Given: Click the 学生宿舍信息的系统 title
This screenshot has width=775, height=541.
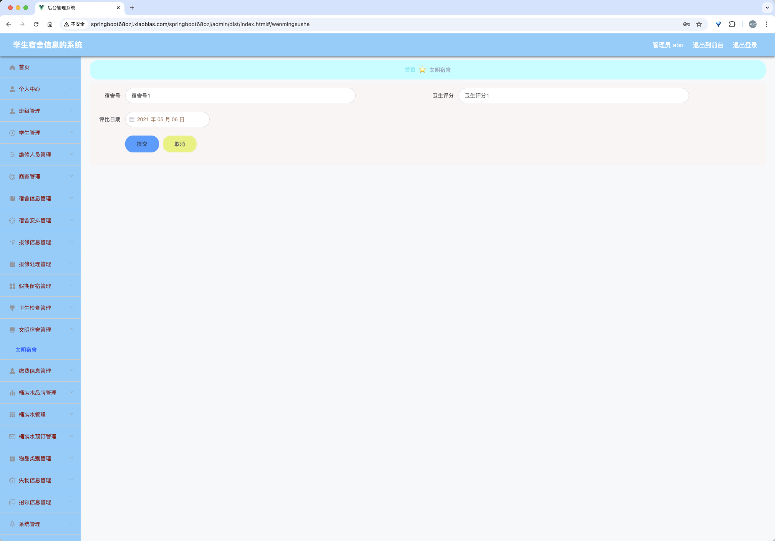Looking at the screenshot, I should click(x=48, y=45).
